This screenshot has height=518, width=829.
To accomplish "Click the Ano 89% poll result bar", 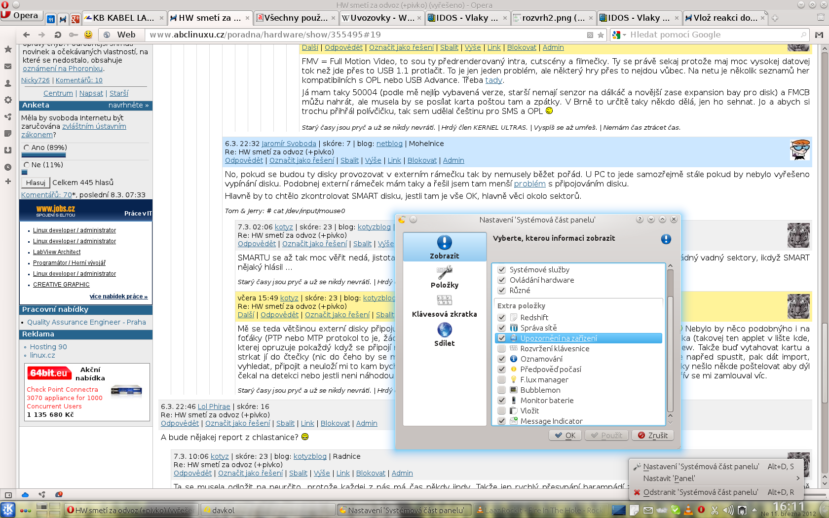I will pos(43,156).
